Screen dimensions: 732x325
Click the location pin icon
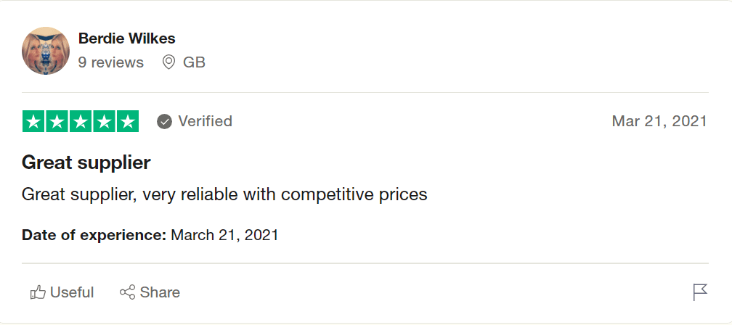tap(168, 62)
